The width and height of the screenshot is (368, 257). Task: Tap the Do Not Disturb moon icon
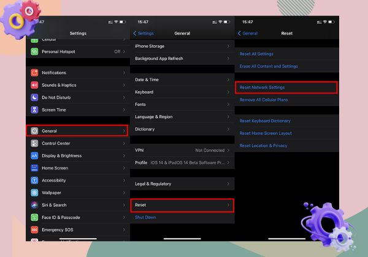point(34,97)
